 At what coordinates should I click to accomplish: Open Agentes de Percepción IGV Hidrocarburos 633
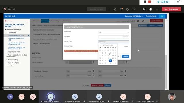coord(17,44)
